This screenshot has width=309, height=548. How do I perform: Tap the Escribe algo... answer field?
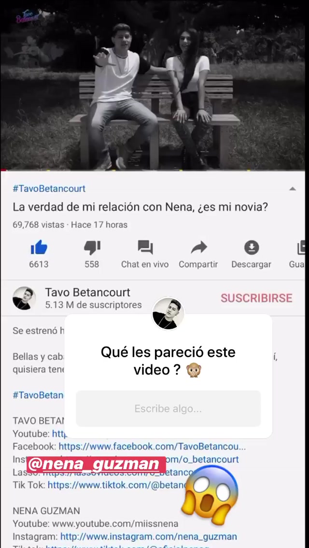tap(168, 409)
